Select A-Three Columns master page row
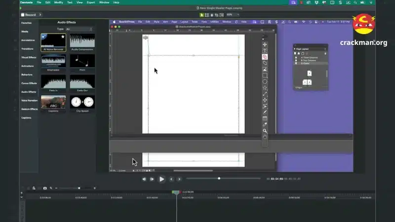The width and height of the screenshot is (395, 222). tap(311, 58)
